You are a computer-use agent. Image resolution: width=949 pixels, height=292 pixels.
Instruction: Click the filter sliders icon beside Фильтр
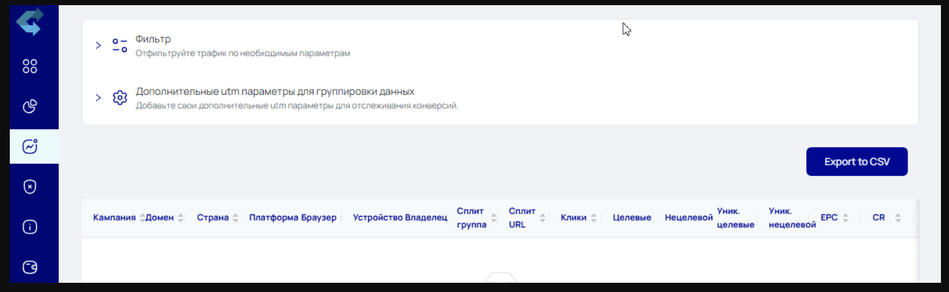tap(120, 45)
